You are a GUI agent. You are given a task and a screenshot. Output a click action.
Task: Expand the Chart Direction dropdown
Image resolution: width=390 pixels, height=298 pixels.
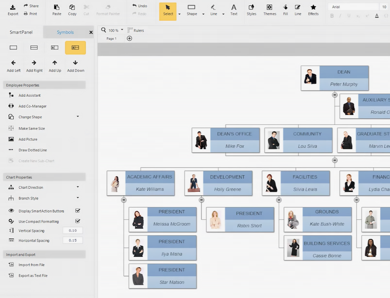coord(78,187)
